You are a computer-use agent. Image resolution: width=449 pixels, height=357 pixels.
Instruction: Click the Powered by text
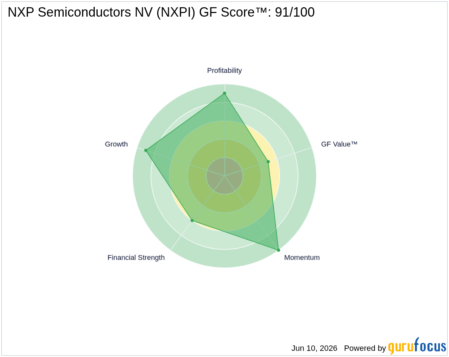click(x=365, y=348)
